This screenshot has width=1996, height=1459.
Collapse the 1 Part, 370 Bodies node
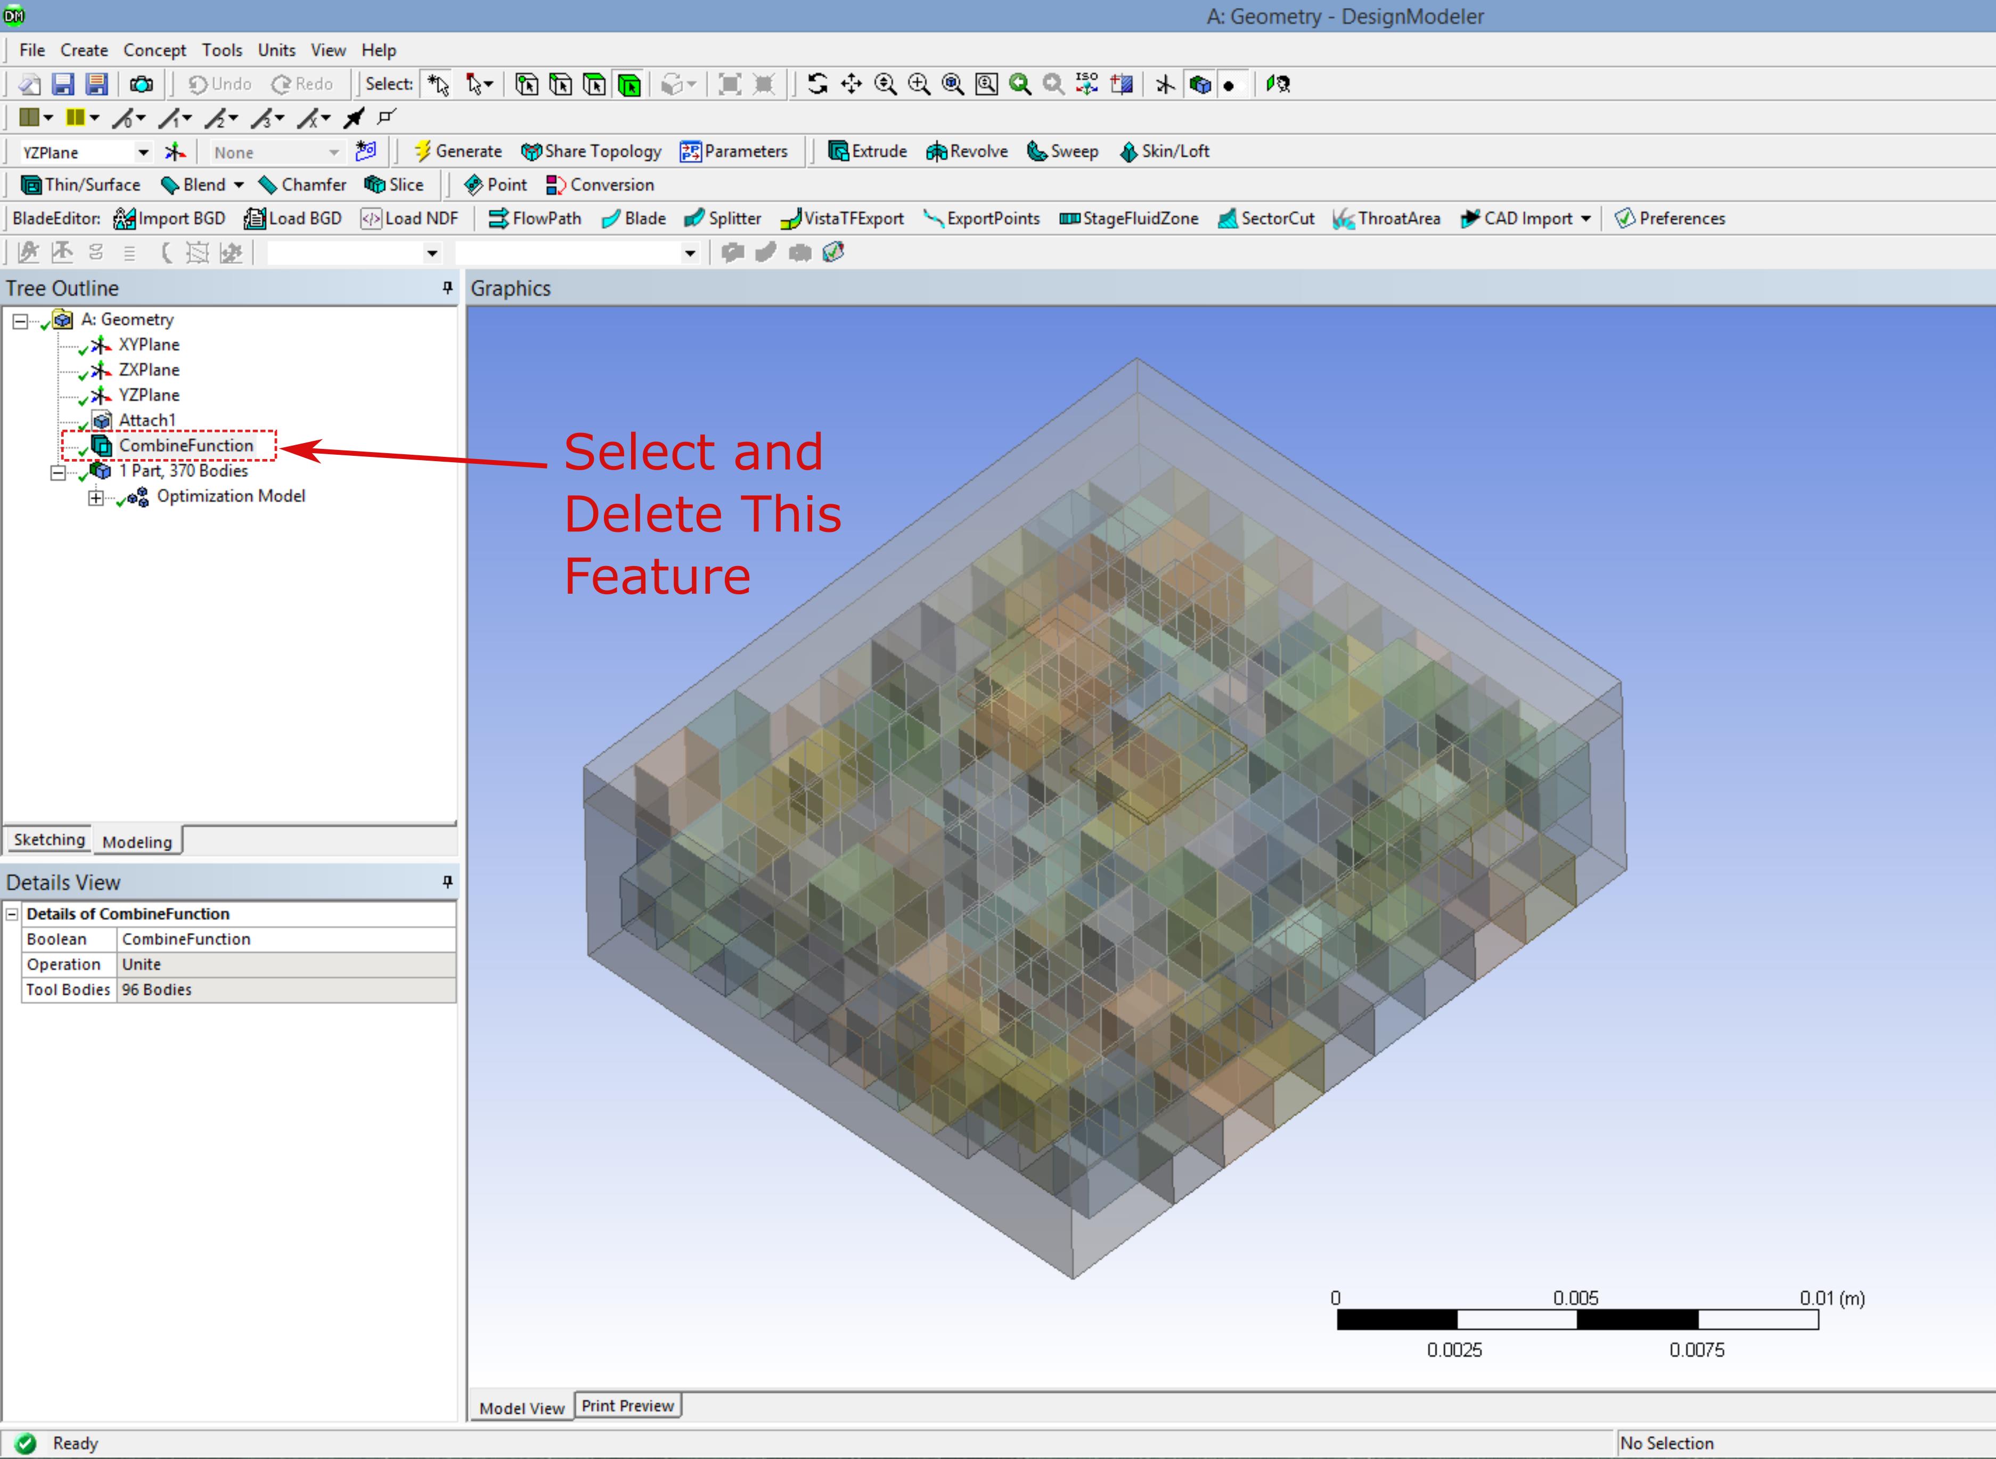point(58,472)
